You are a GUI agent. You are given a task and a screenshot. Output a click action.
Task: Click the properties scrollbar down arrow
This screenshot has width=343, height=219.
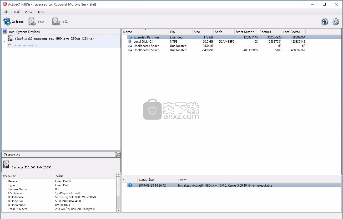(x=118, y=210)
